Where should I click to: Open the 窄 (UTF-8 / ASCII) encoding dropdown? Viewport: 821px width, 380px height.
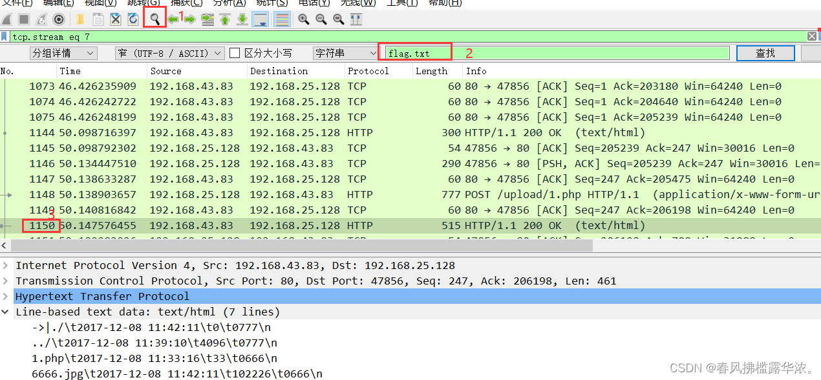(170, 53)
